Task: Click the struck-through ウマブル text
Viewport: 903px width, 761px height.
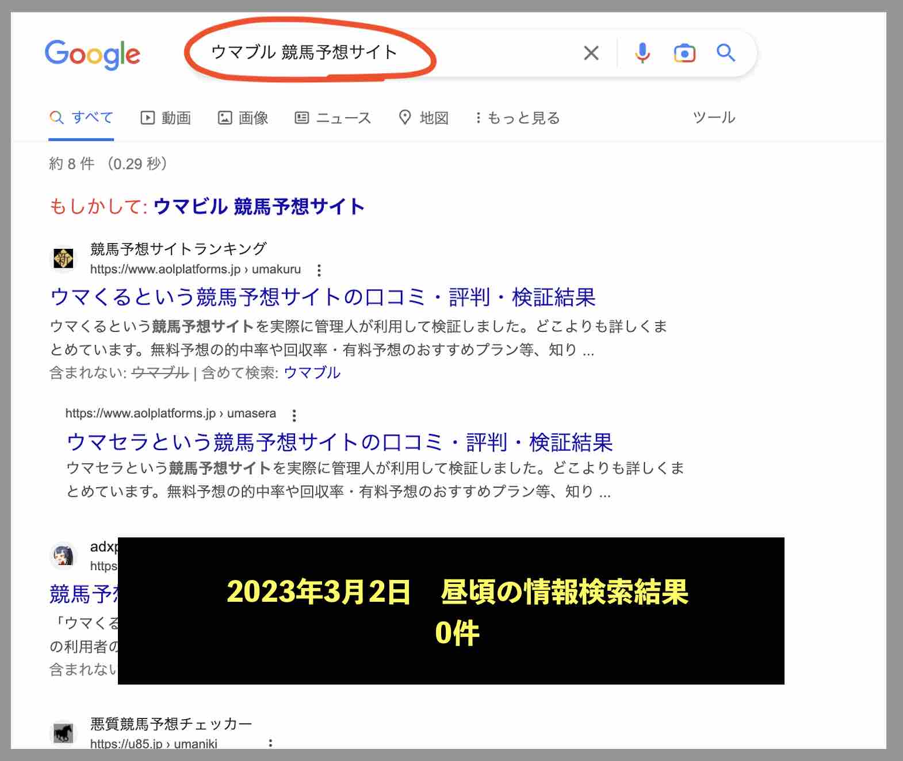Action: pos(160,373)
